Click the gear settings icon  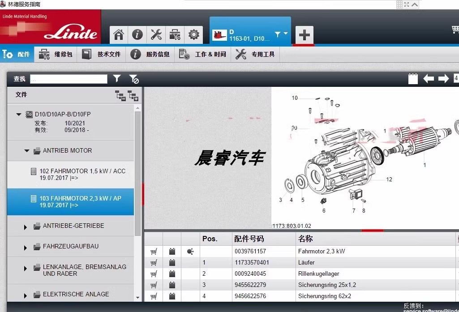coord(193,34)
